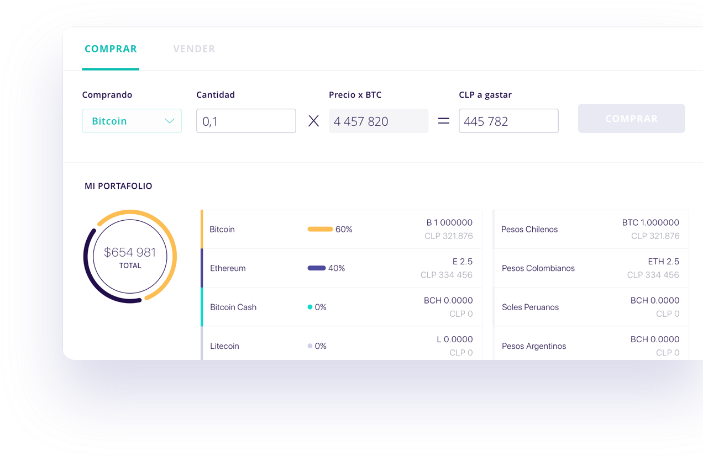This screenshot has height=457, width=703.
Task: Select the Pesos Chilenos row
Action: coord(591,229)
